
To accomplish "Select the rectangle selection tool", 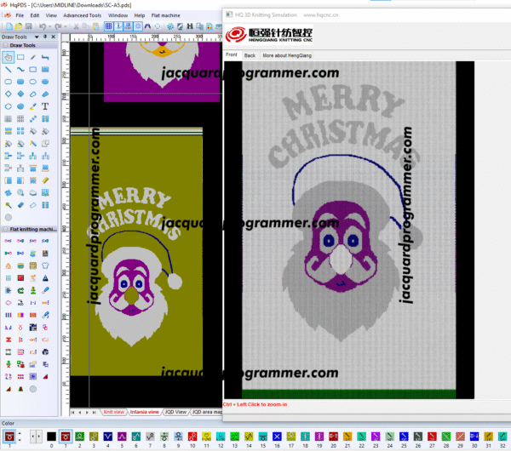I will pyautogui.click(x=20, y=56).
